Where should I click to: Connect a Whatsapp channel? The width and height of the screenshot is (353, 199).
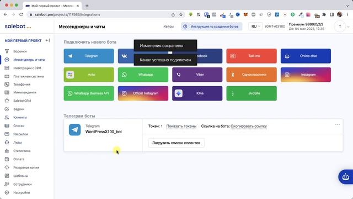[x=143, y=75]
